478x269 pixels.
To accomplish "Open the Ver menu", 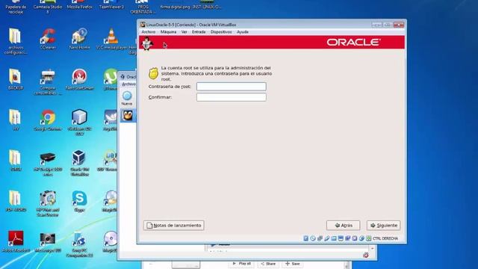I will (x=184, y=31).
